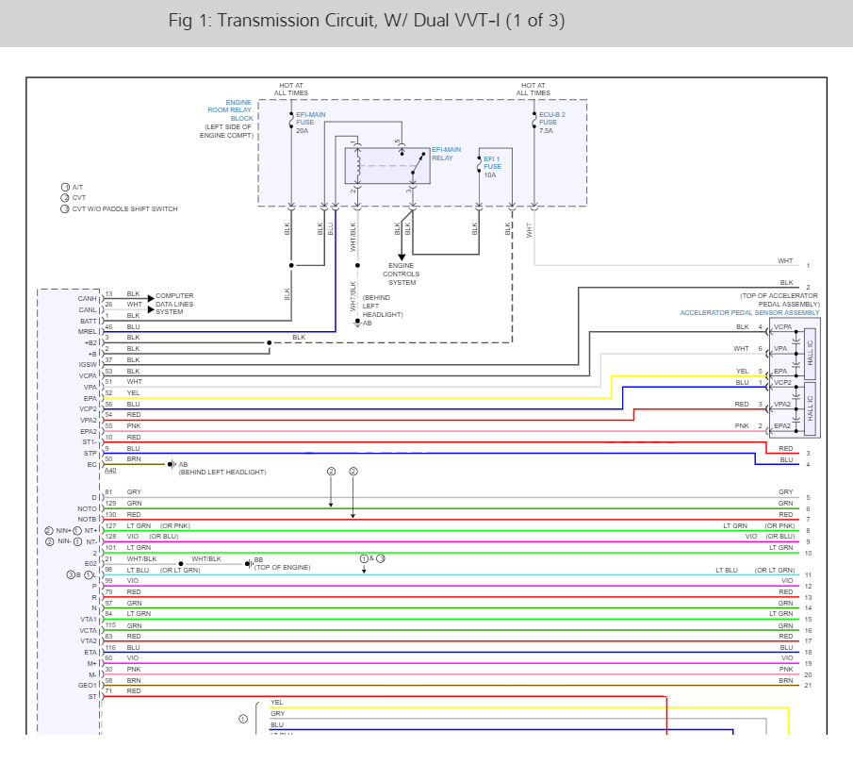This screenshot has width=853, height=764.
Task: Open the Engine Room Relay Block link
Action: tap(230, 110)
